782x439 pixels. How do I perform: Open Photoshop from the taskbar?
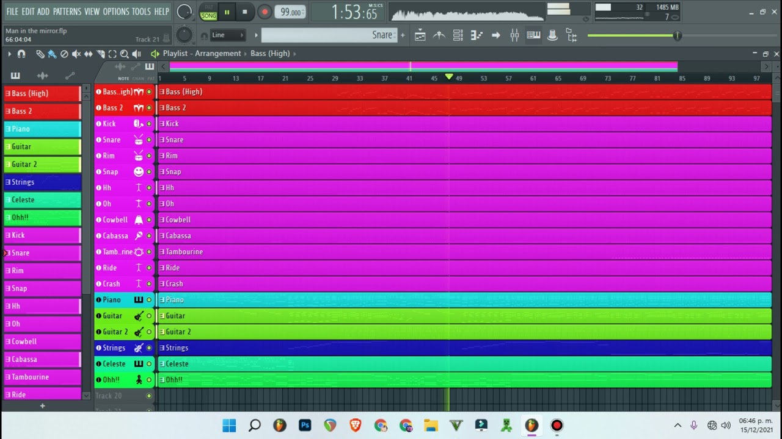point(305,426)
